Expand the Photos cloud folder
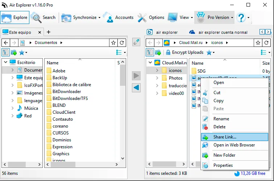The image size is (274, 181). coord(157,78)
